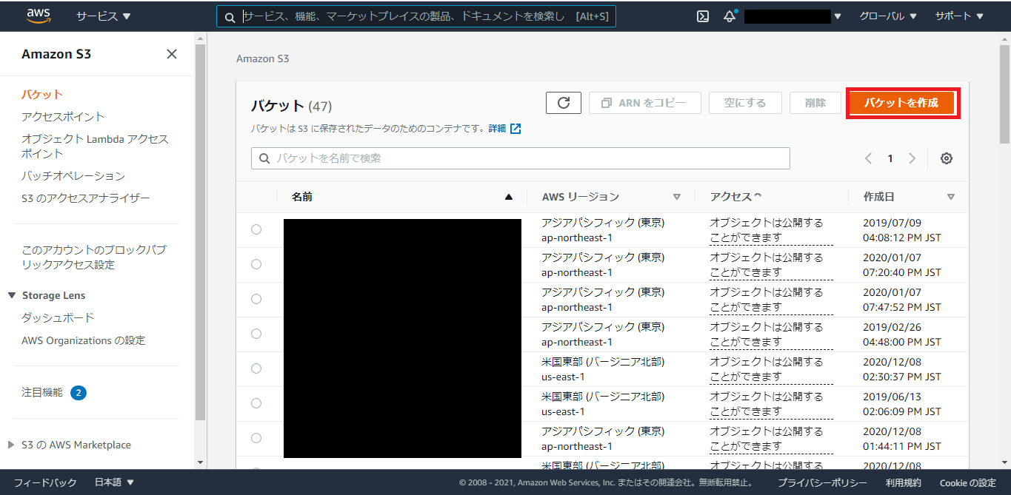The width and height of the screenshot is (1011, 495).
Task: Open 注目機能 featured items
Action: click(42, 392)
